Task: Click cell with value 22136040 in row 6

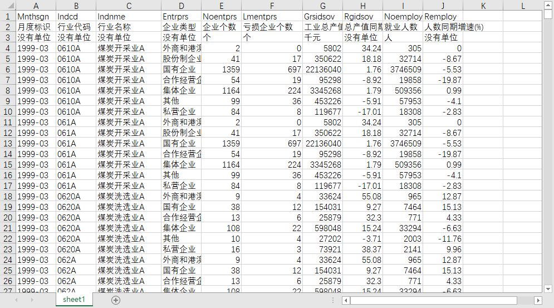Action: pyautogui.click(x=322, y=69)
